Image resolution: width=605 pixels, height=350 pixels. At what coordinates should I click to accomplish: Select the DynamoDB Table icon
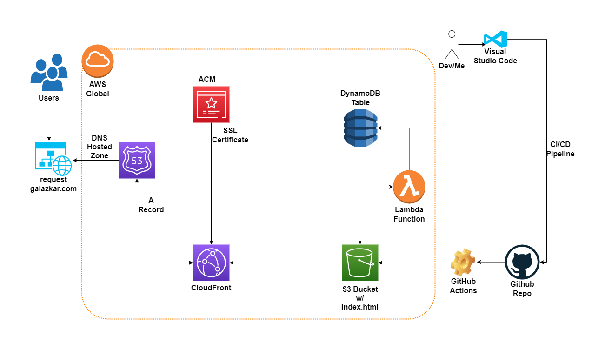360,128
